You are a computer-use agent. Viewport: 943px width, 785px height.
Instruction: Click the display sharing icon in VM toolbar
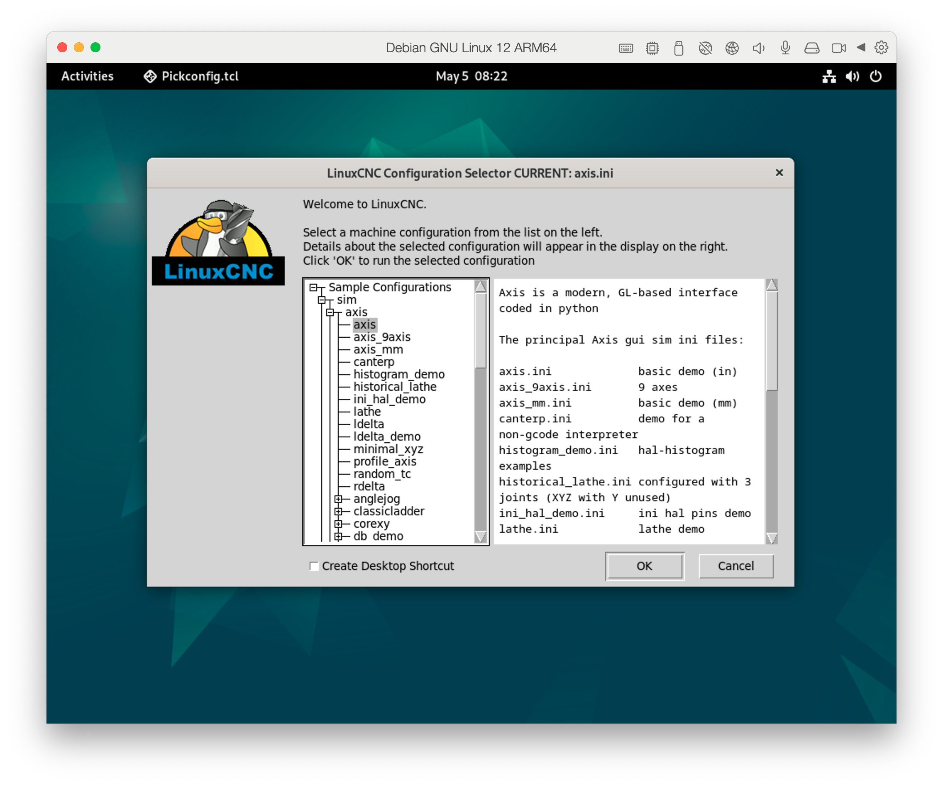(x=706, y=48)
